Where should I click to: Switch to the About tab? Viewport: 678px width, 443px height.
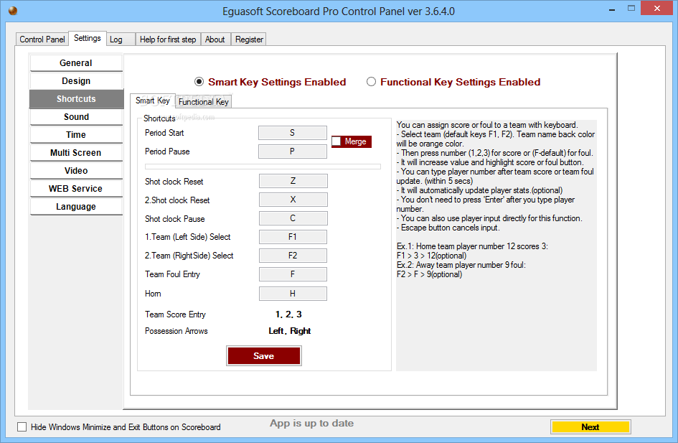[x=215, y=39]
